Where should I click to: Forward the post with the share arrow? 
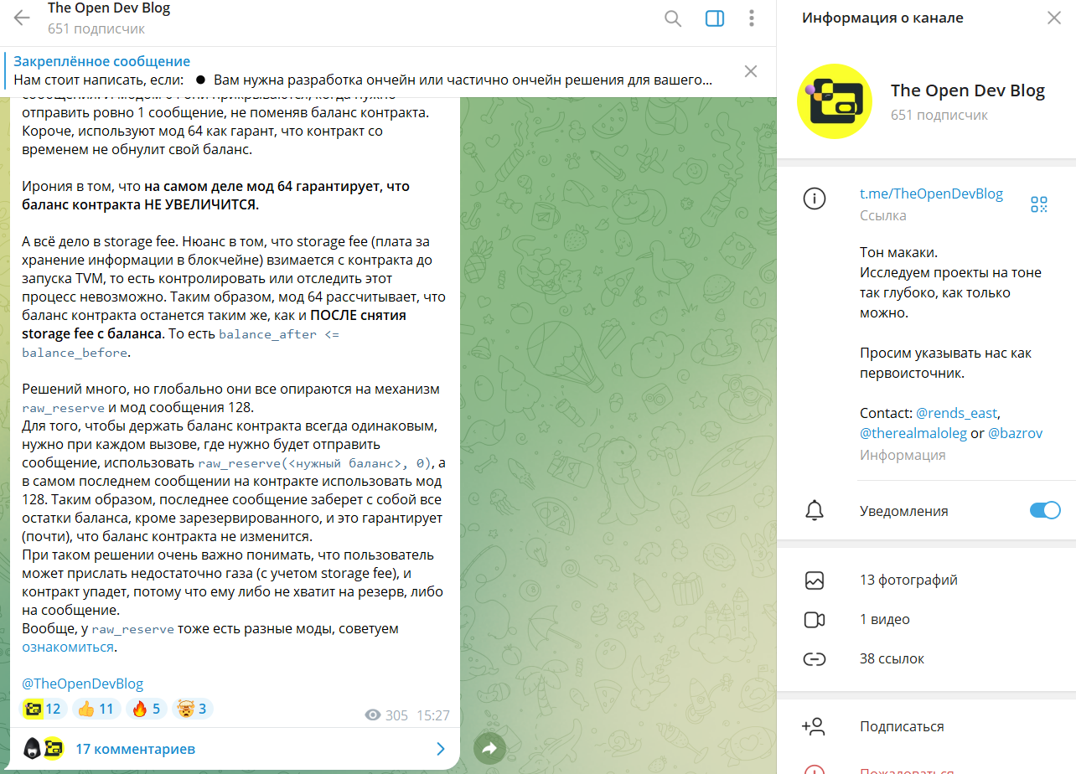(x=490, y=748)
